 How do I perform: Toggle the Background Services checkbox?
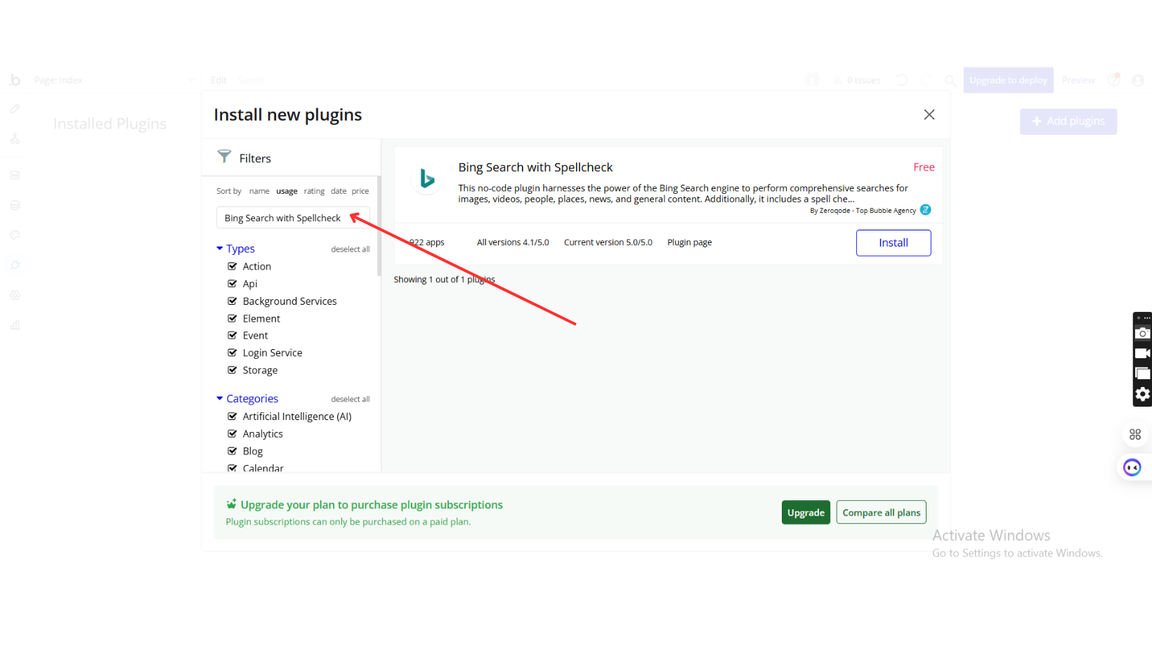(x=233, y=301)
